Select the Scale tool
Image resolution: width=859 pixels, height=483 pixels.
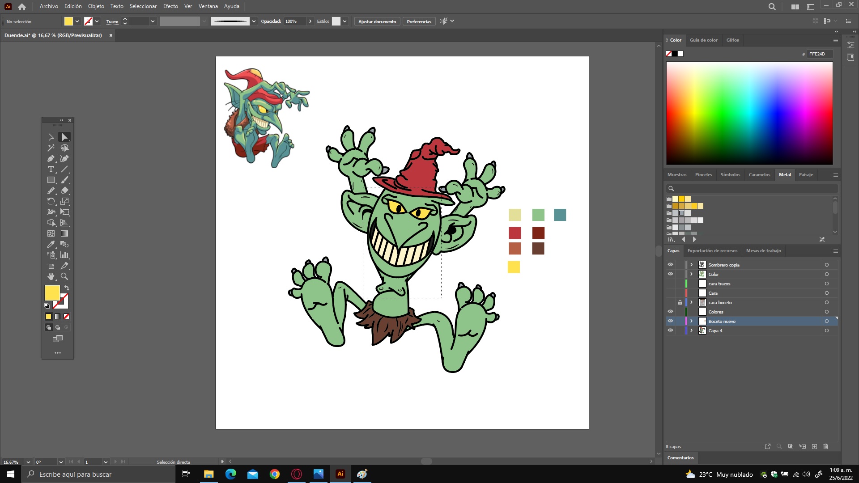pyautogui.click(x=64, y=201)
